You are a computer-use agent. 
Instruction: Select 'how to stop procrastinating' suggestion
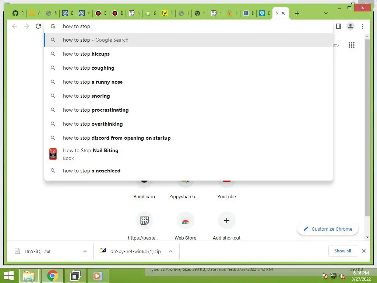(x=189, y=110)
